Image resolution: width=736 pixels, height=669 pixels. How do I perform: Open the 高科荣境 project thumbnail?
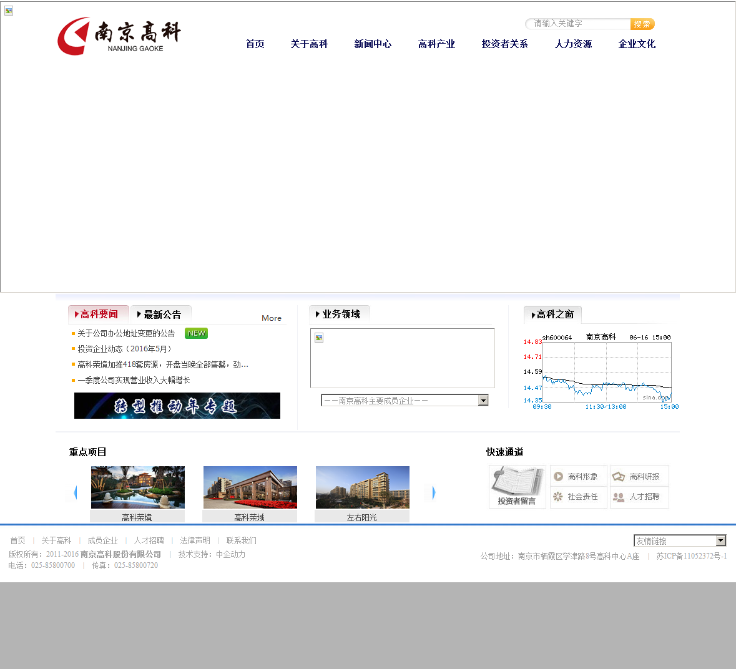tap(137, 487)
